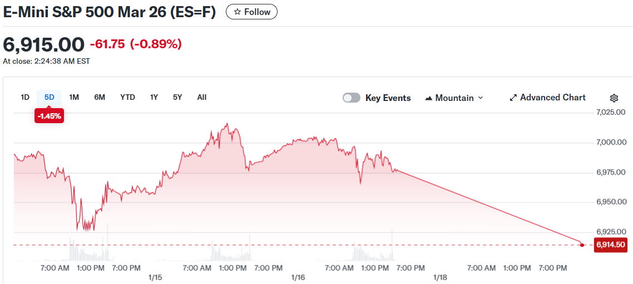Image resolution: width=633 pixels, height=284 pixels.
Task: Open the Advanced Chart link
Action: click(548, 98)
